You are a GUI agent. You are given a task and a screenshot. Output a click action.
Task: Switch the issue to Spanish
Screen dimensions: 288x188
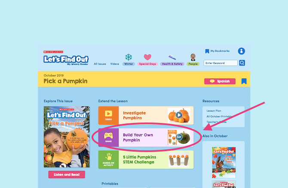click(x=220, y=81)
